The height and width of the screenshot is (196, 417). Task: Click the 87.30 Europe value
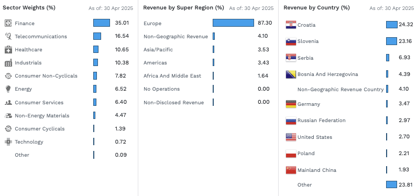pos(265,23)
